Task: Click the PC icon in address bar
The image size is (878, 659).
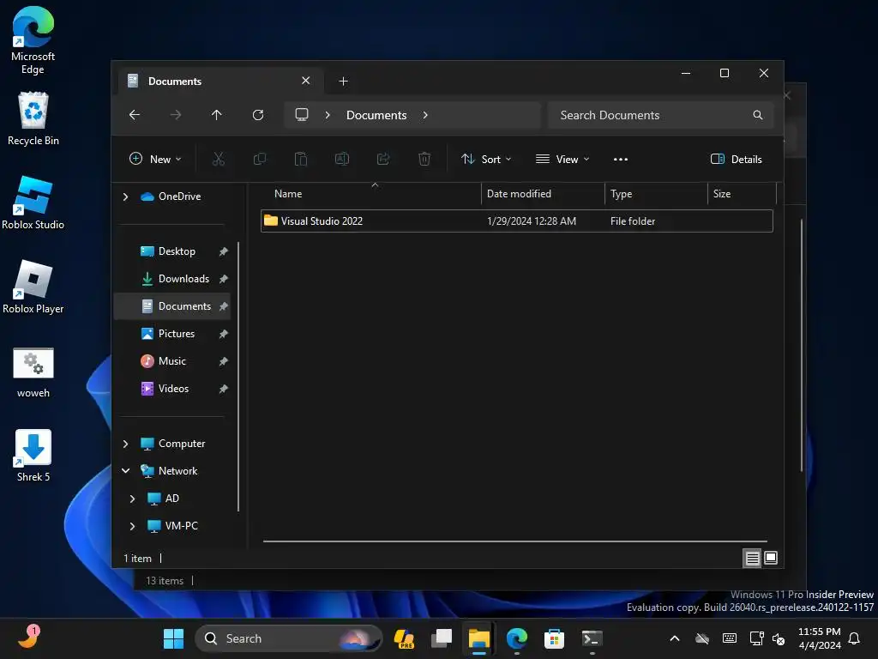Action: click(302, 115)
